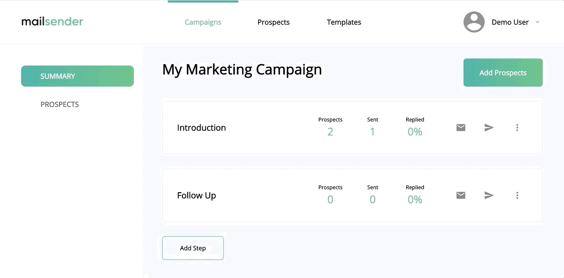Go to the Templates tab

pos(344,22)
